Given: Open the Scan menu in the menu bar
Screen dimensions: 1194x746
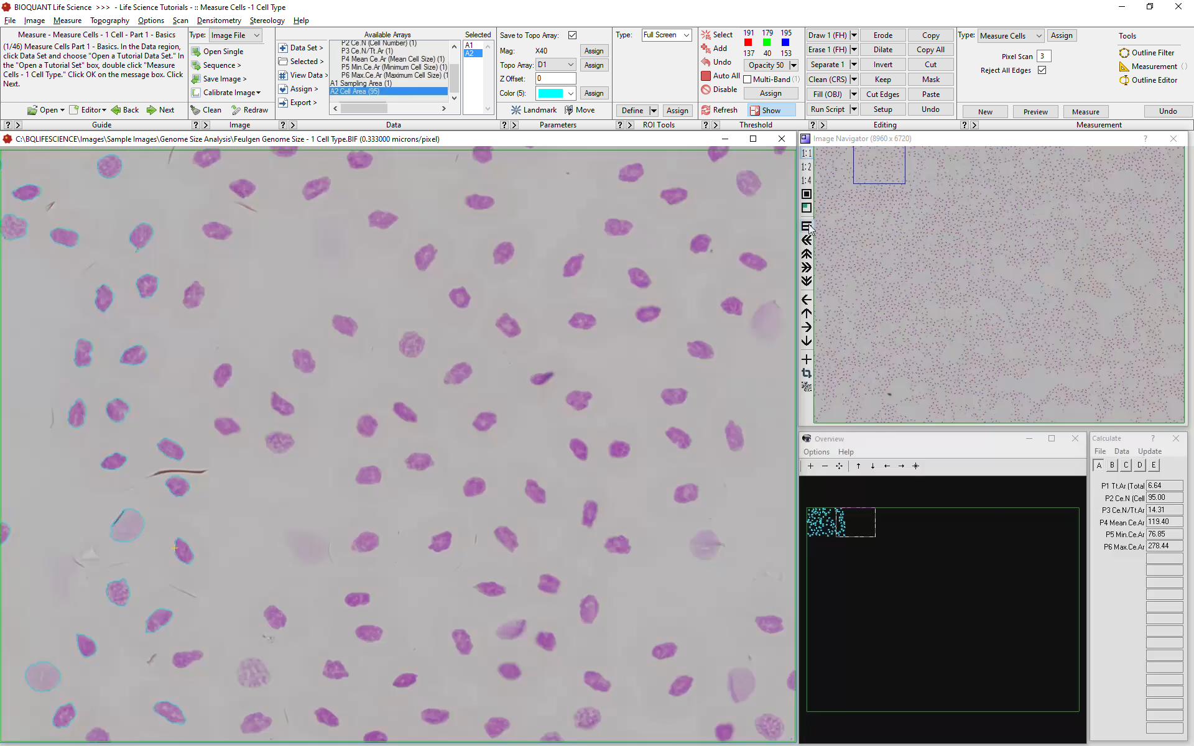Looking at the screenshot, I should tap(179, 21).
